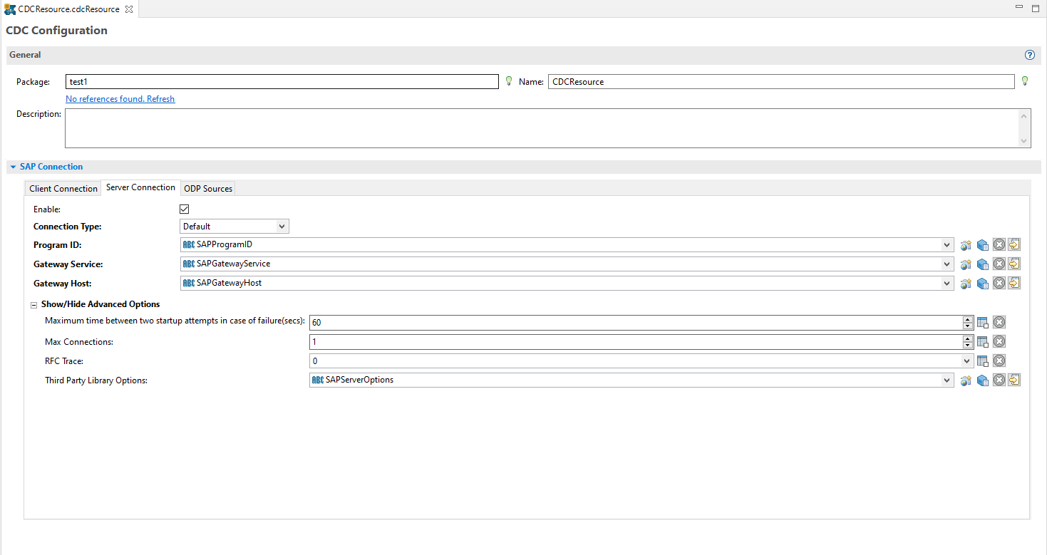
Task: Decrease the Max Connections value
Action: [x=968, y=346]
